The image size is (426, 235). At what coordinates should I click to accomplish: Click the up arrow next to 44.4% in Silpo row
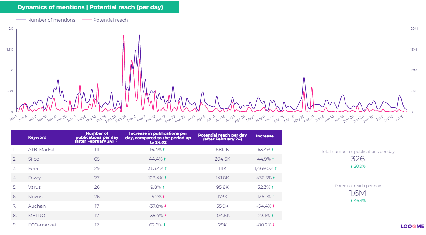point(165,159)
